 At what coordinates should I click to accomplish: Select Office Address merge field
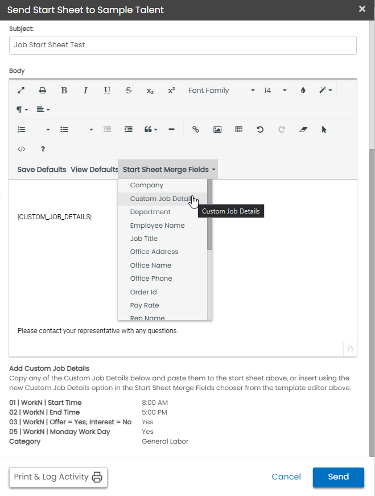click(x=163, y=252)
